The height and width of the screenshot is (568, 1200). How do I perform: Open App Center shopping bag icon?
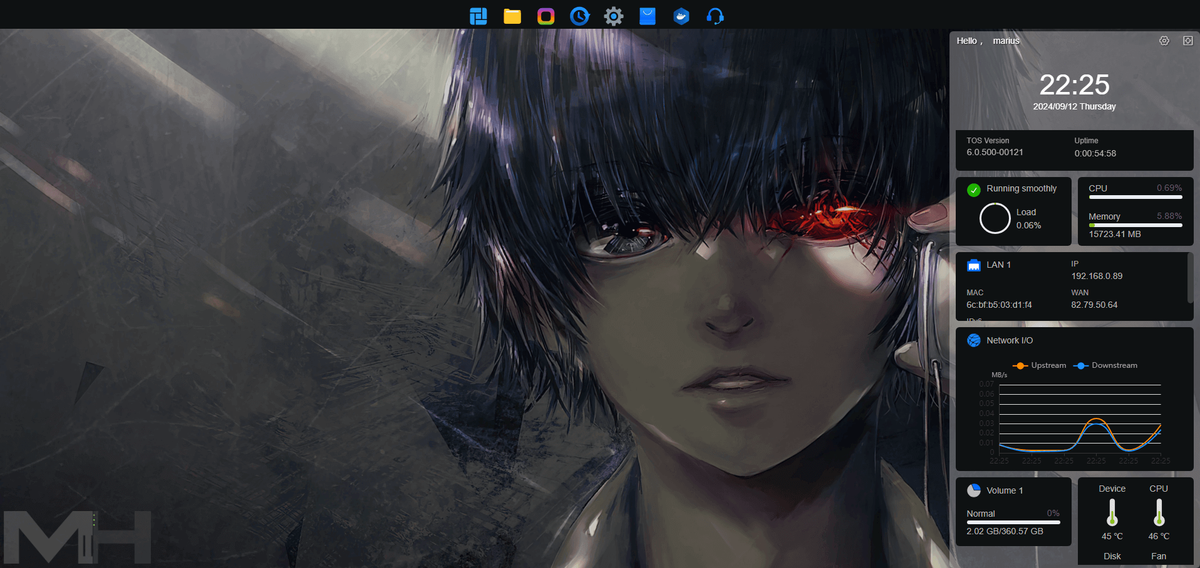tap(648, 16)
